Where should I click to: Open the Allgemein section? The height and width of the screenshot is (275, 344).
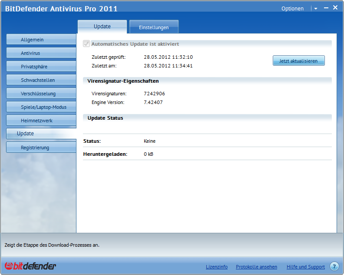pyautogui.click(x=41, y=40)
